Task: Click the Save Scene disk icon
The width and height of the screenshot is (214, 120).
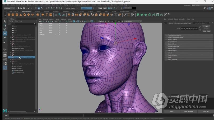Action: point(24,8)
